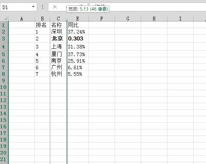Image resolution: width=206 pixels, height=164 pixels.
Task: Click cell containing 上海
Action: (59, 46)
